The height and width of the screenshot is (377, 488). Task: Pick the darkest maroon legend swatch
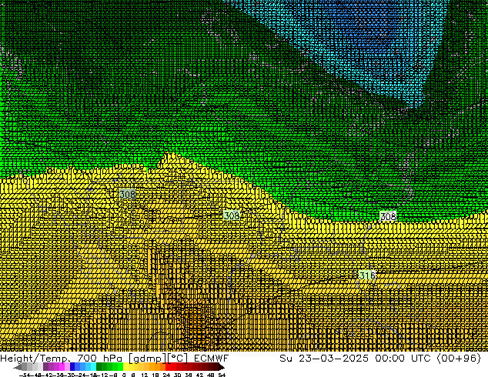(x=216, y=367)
